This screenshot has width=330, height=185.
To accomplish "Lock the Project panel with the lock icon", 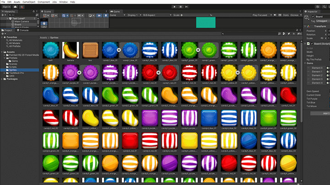I will 297,30.
